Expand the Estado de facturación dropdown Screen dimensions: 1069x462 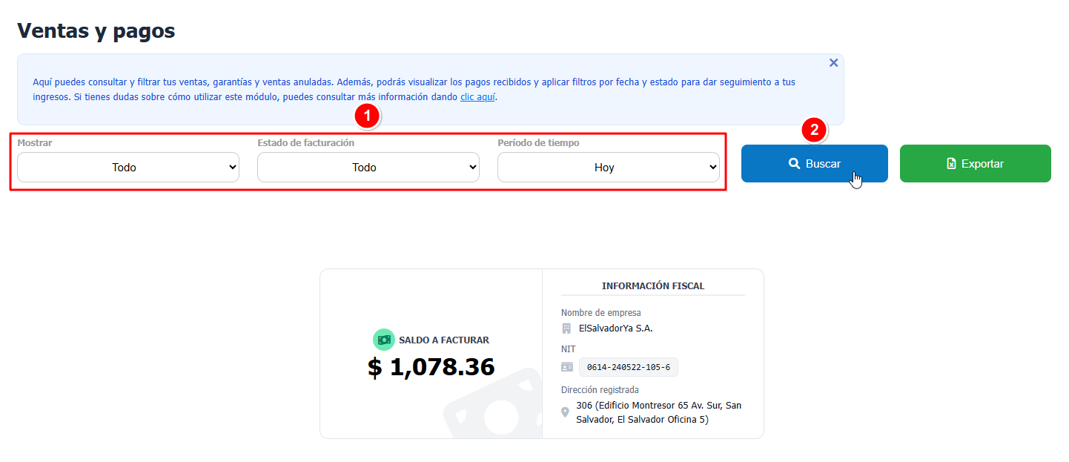click(x=368, y=168)
